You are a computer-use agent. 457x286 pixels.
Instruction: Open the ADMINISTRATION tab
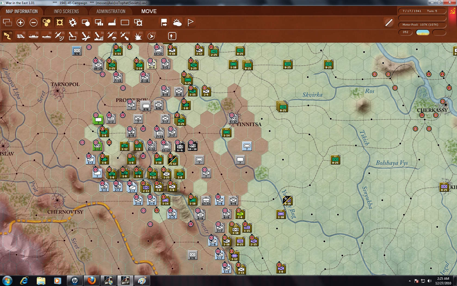click(x=111, y=11)
